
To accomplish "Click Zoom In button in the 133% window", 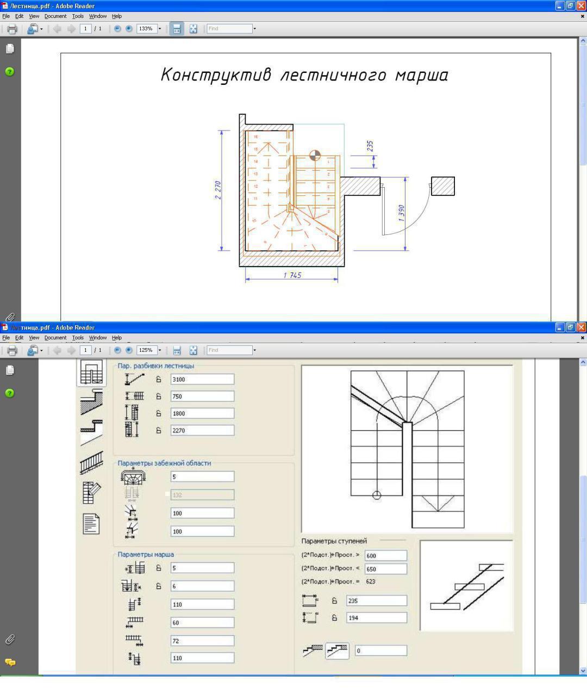I will pos(129,29).
